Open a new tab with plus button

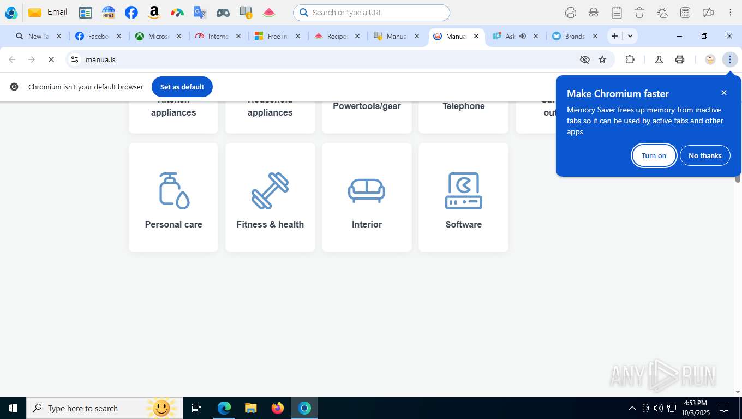(615, 36)
